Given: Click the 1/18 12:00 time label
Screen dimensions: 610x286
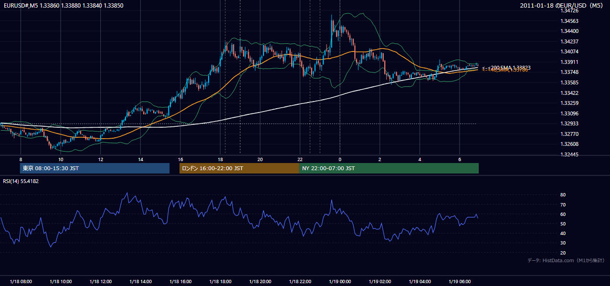Looking at the screenshot, I should click(100, 281).
